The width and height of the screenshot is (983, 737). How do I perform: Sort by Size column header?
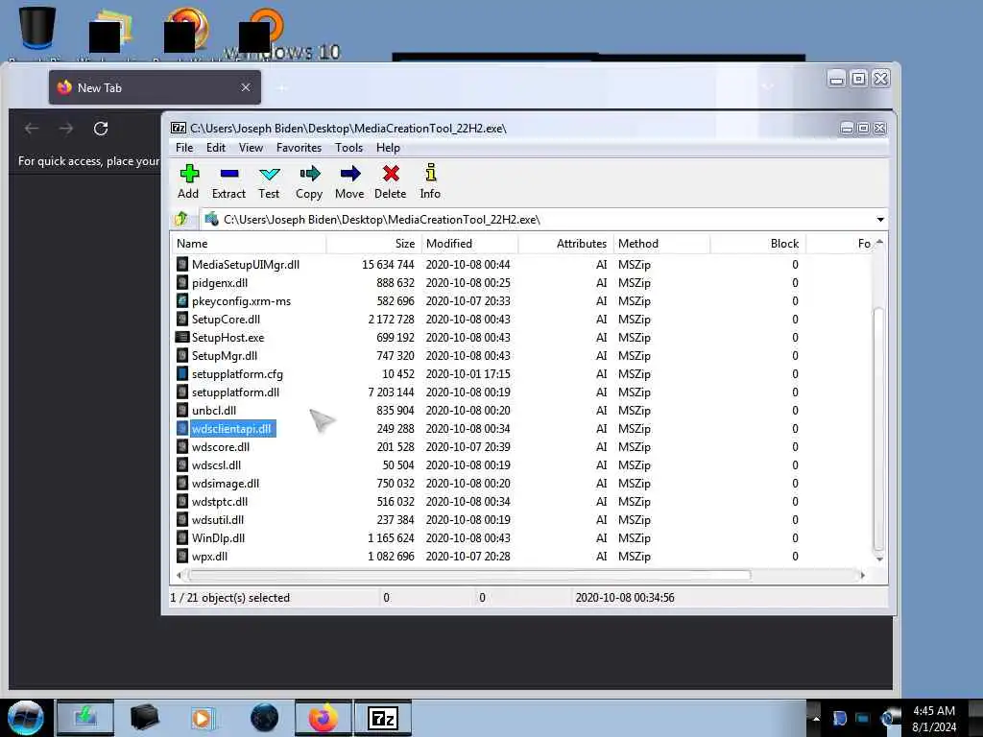tap(373, 244)
